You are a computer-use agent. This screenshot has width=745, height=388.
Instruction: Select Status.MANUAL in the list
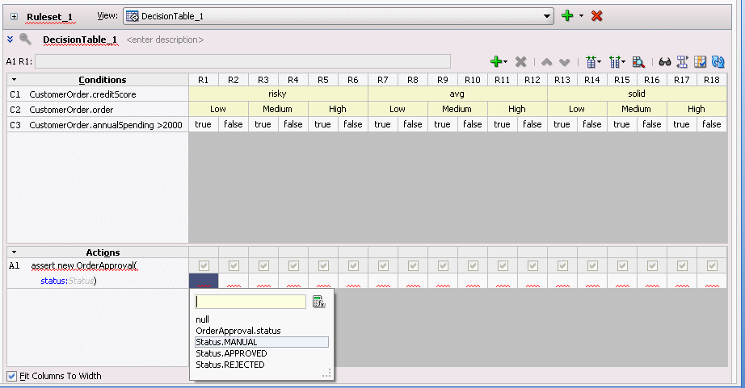[x=261, y=342]
